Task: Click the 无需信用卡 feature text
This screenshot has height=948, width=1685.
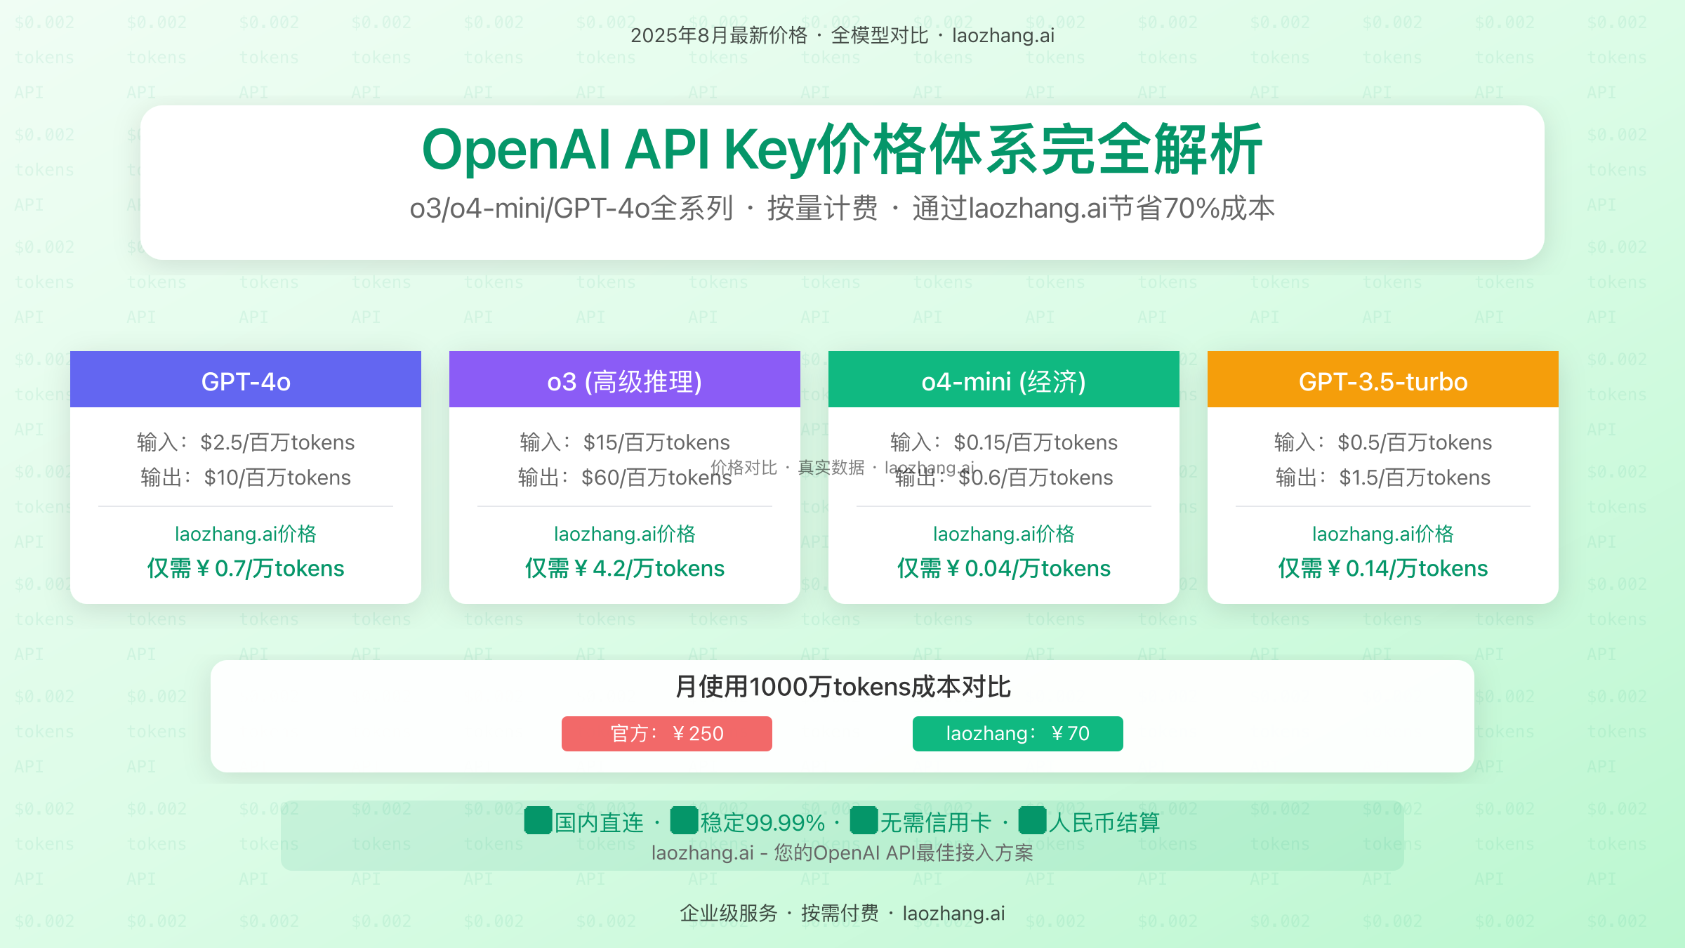Action: point(936,822)
